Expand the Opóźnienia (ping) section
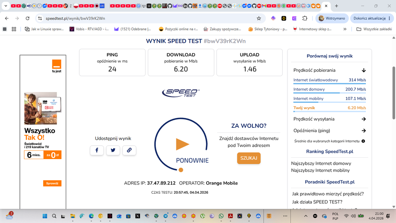 tap(363, 131)
